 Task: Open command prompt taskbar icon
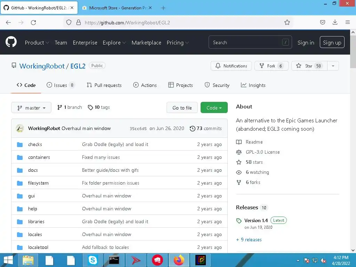(114, 260)
